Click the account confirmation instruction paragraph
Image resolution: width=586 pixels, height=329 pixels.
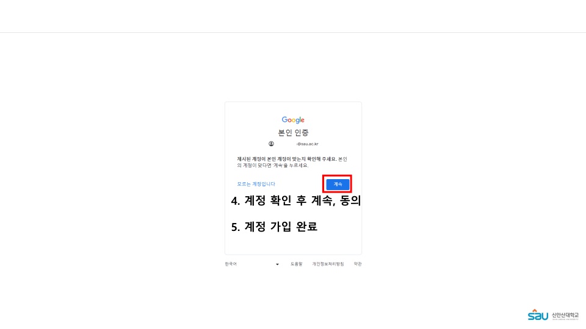tap(292, 162)
